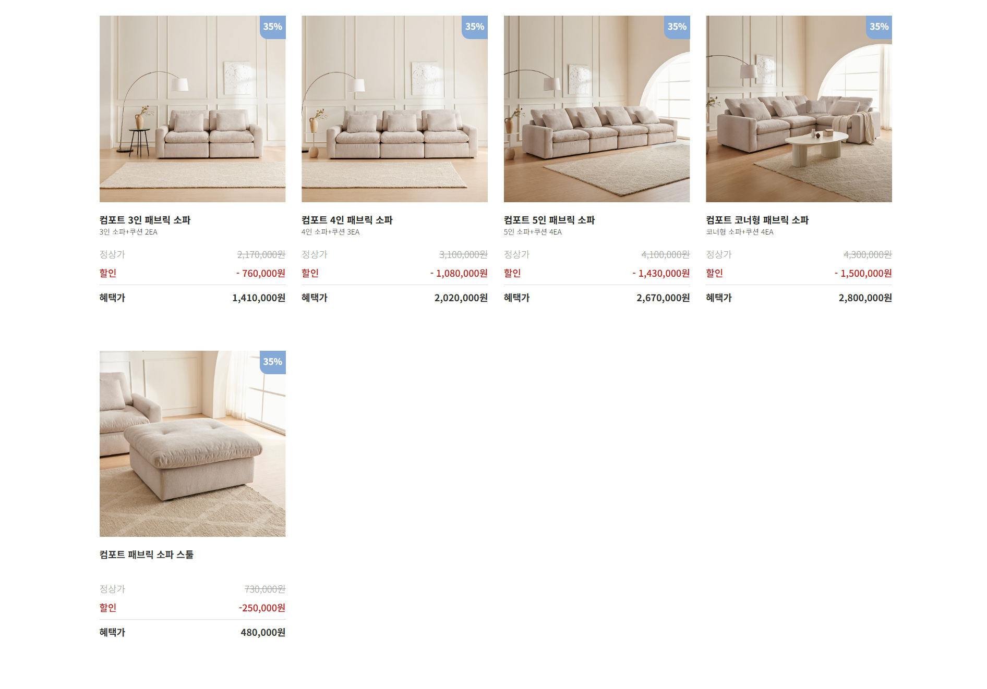Click the 35% badge on the 4인 sofa
This screenshot has height=689, width=987.
point(475,27)
